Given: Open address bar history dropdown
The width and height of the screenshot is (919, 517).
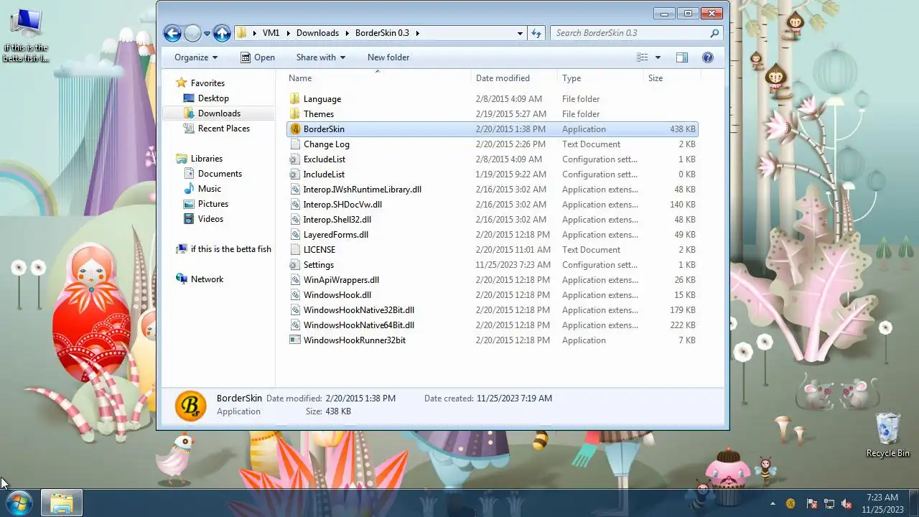Looking at the screenshot, I should (520, 33).
